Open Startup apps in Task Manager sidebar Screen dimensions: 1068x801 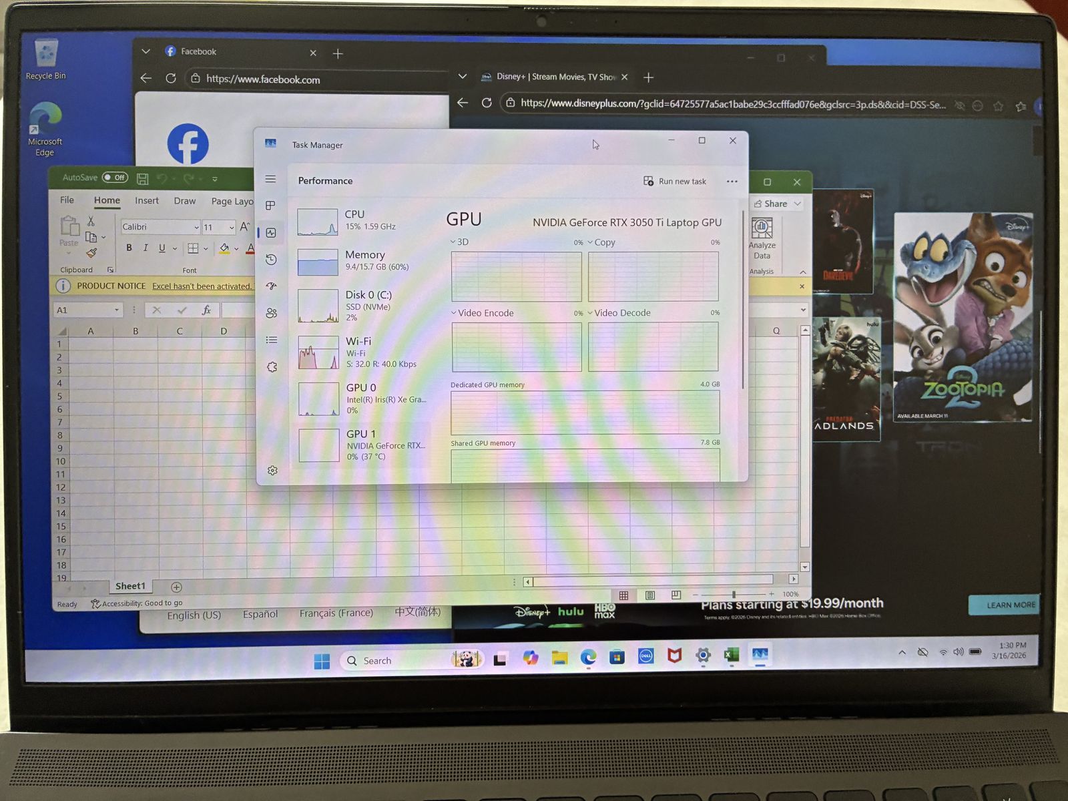pos(271,286)
